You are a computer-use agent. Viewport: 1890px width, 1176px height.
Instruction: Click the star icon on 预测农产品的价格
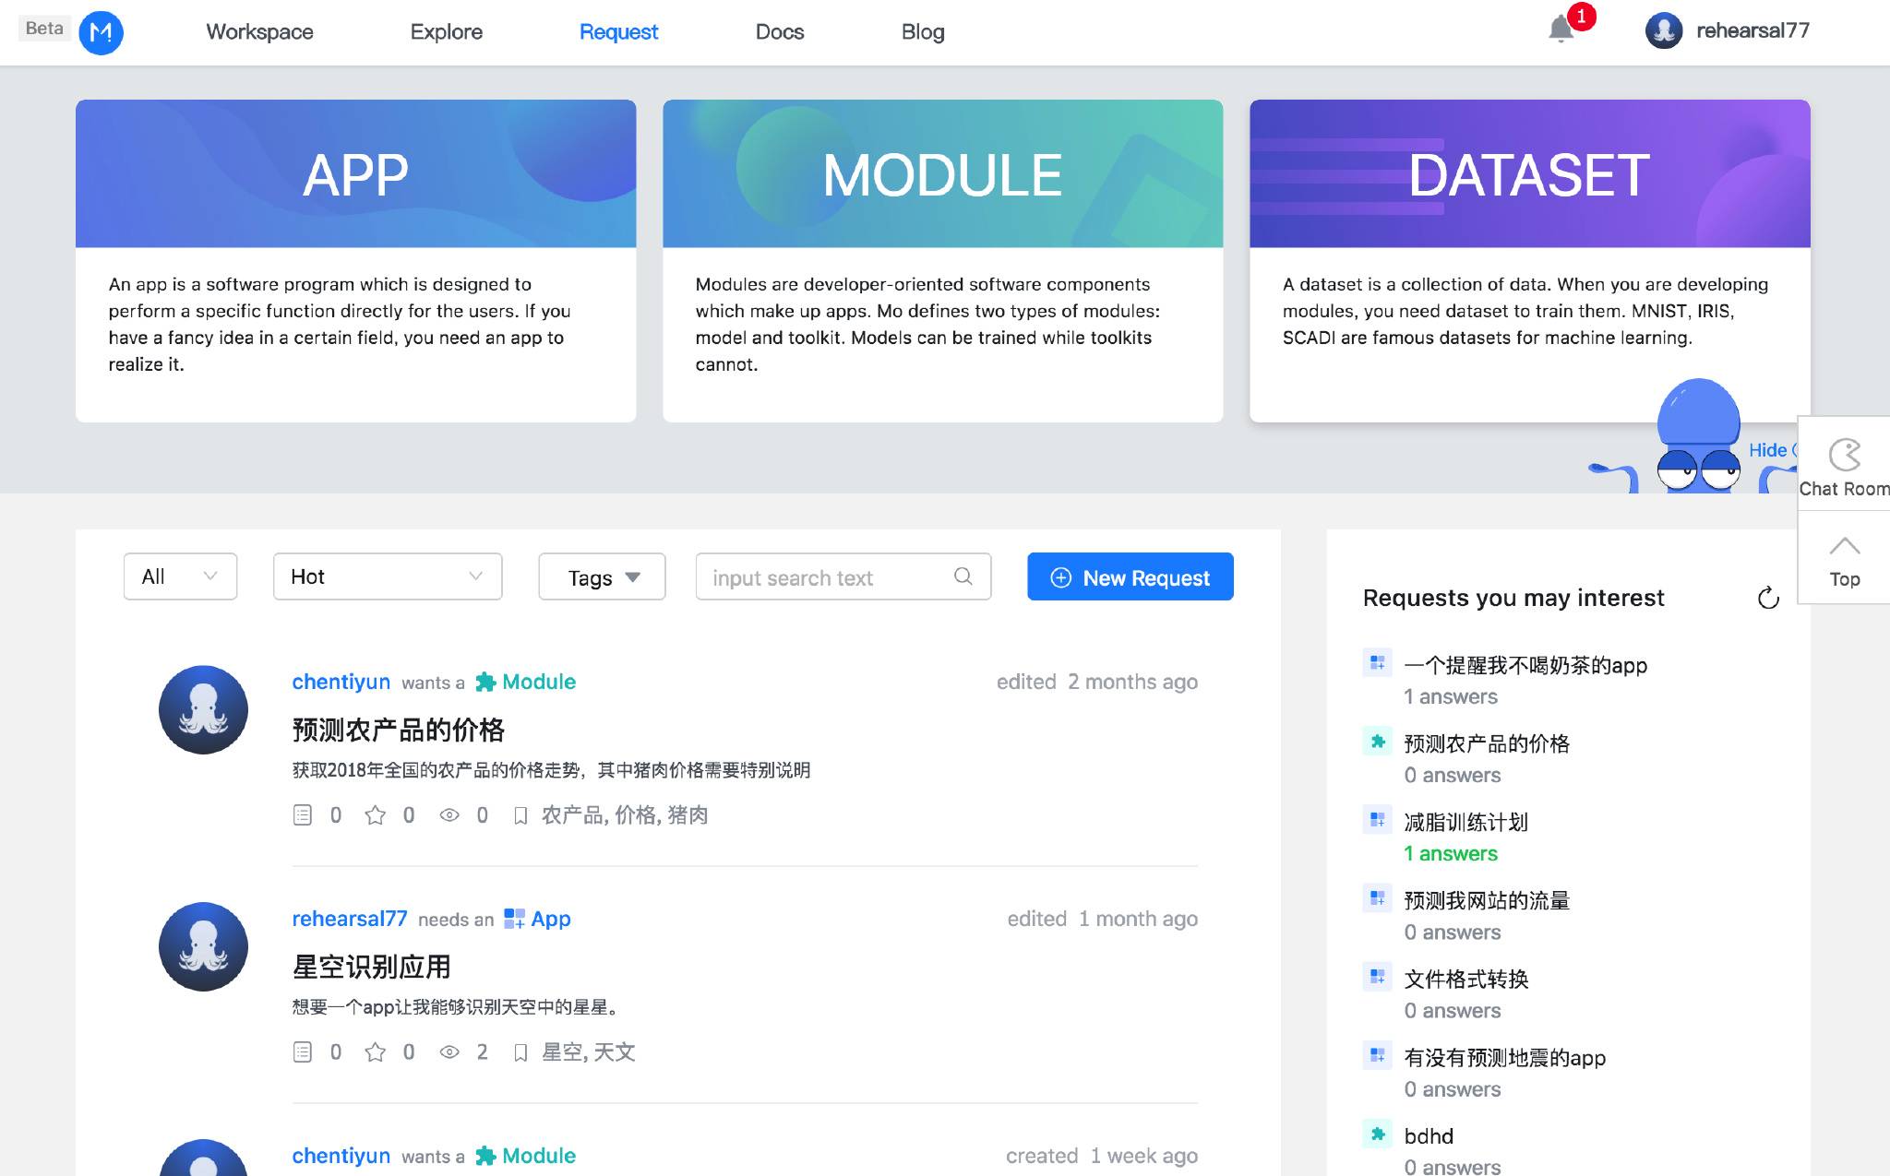[376, 814]
